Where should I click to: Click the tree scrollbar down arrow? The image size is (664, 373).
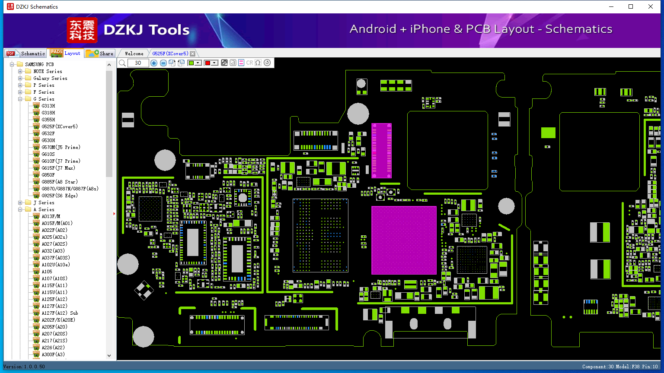pyautogui.click(x=109, y=356)
